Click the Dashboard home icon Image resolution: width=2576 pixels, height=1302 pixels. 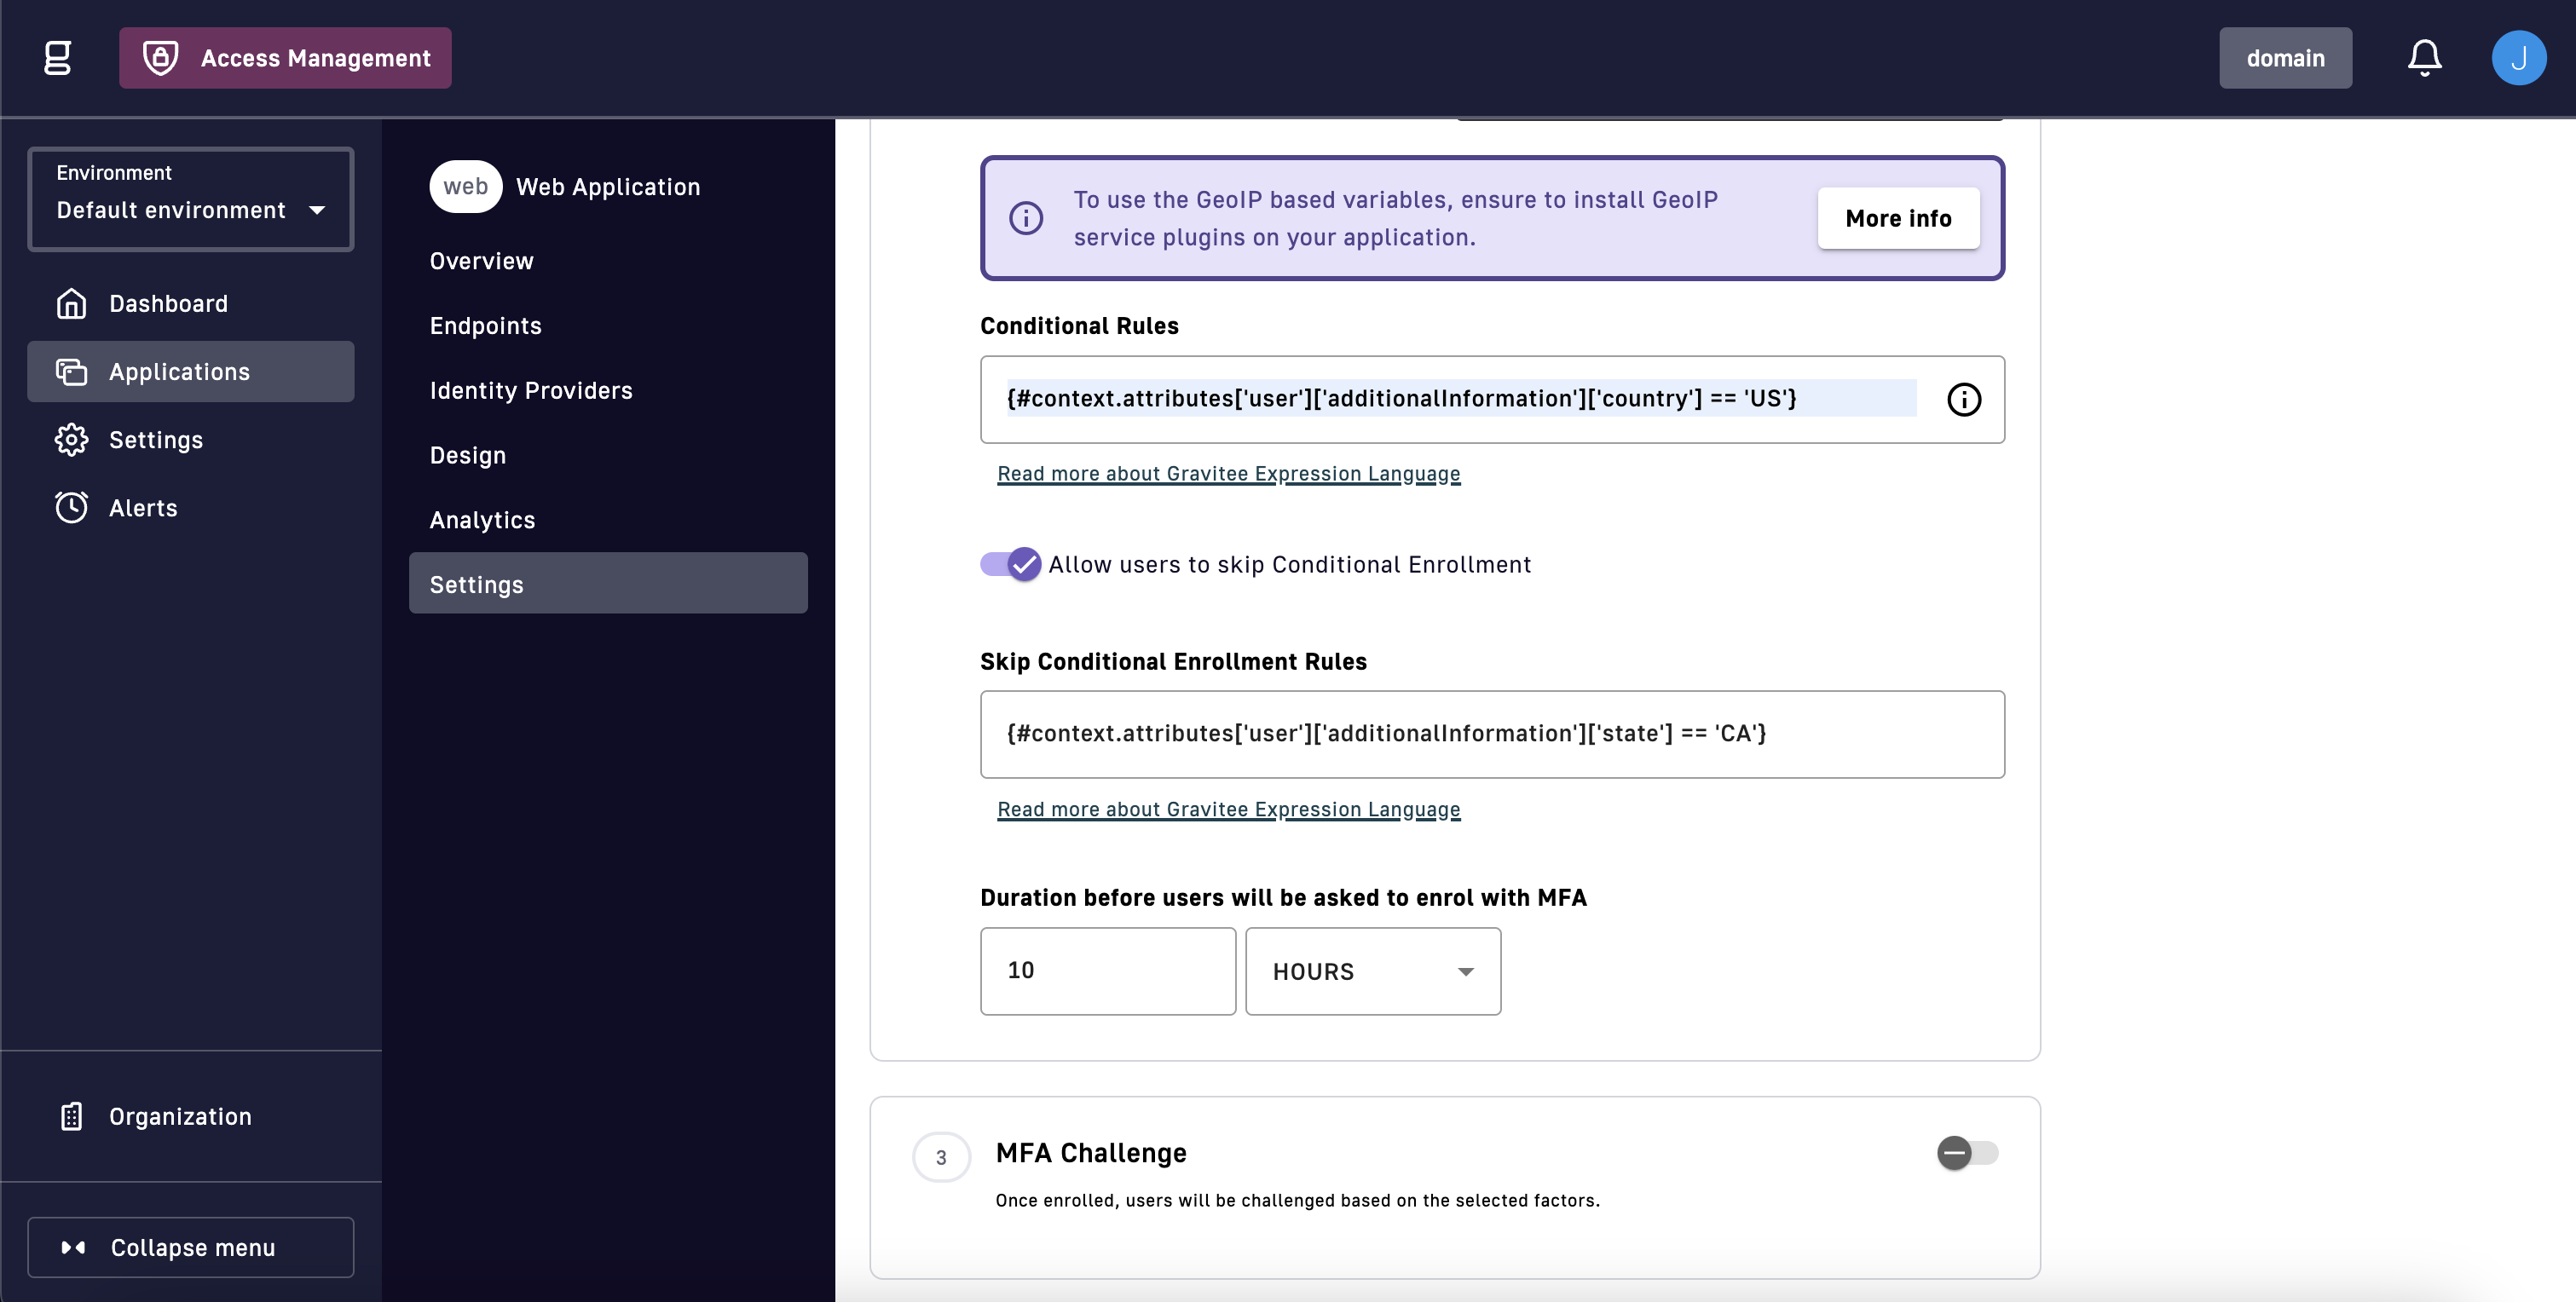coord(71,304)
